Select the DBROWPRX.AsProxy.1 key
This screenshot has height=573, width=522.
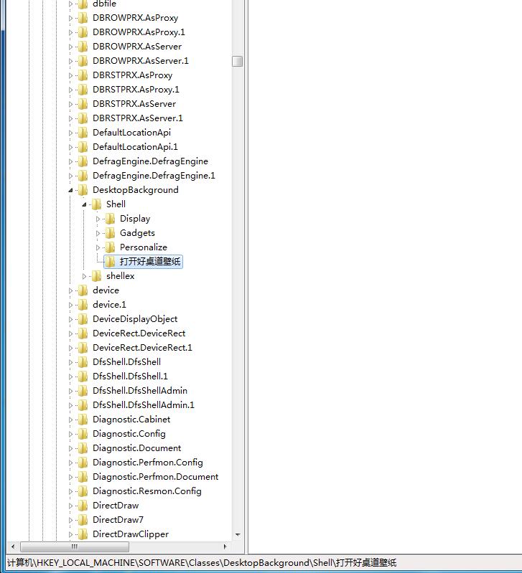pyautogui.click(x=139, y=32)
